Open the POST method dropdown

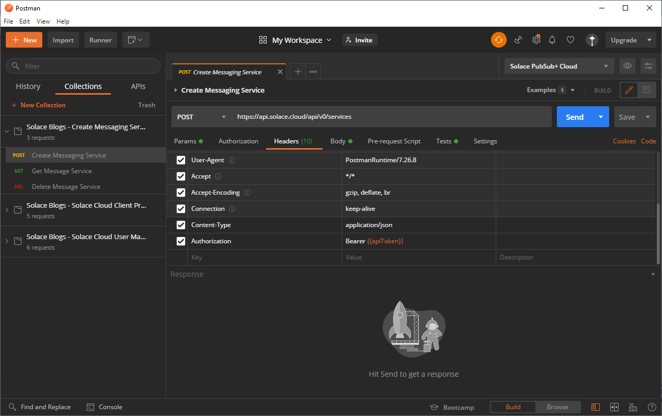coord(201,117)
